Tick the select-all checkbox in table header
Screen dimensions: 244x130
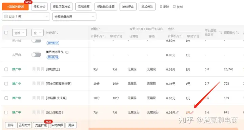coord(6,32)
